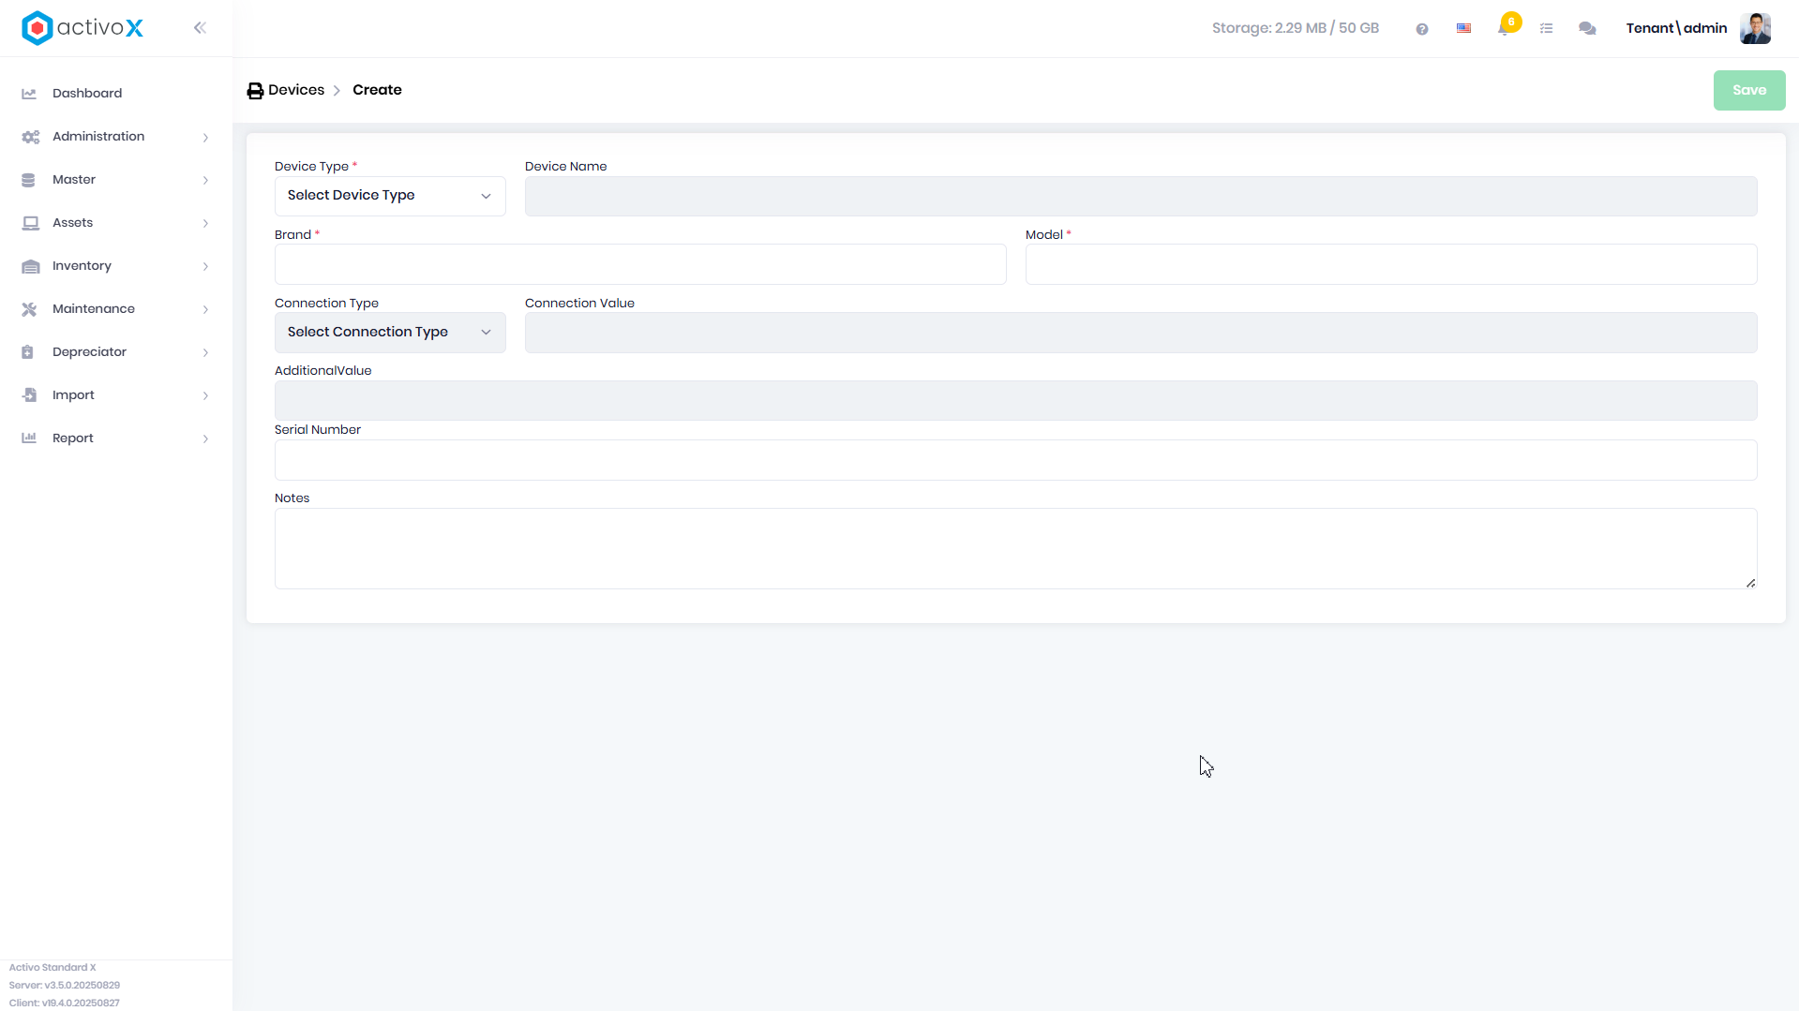Click inside the Notes text area
Viewport: 1799px width, 1011px height.
click(1016, 549)
